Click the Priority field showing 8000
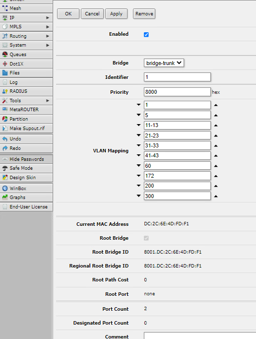This screenshot has height=339, width=256. click(x=177, y=92)
